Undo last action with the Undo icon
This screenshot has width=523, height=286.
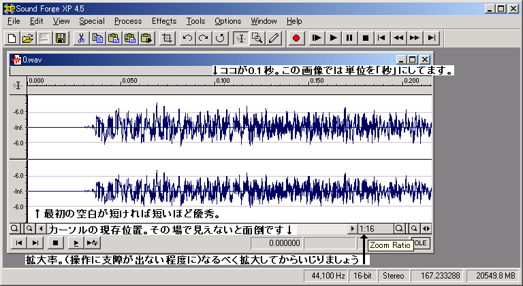click(x=187, y=38)
